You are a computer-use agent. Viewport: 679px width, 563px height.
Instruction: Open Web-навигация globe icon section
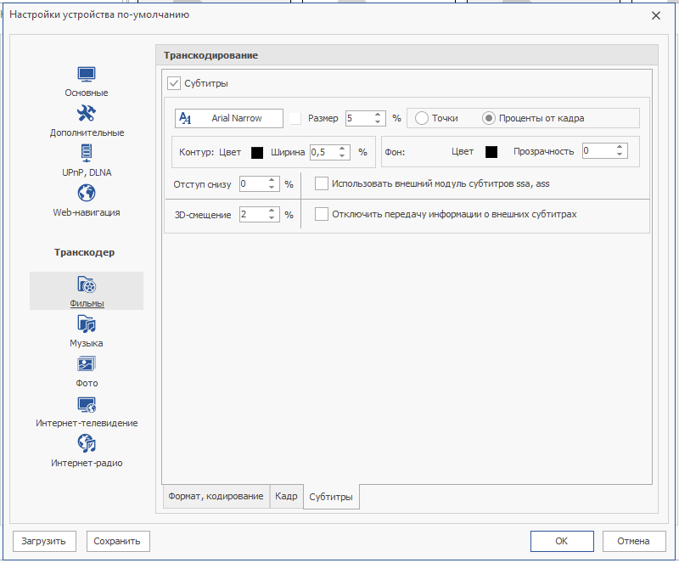(87, 194)
